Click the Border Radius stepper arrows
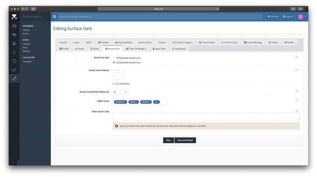Screen dimensions: 317x177 click(x=126, y=92)
